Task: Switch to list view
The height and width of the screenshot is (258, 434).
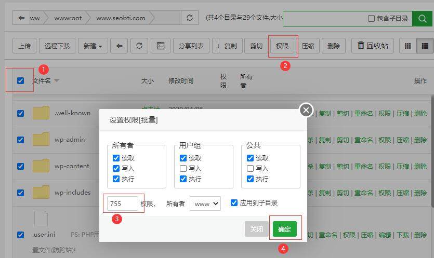Action: [x=425, y=46]
